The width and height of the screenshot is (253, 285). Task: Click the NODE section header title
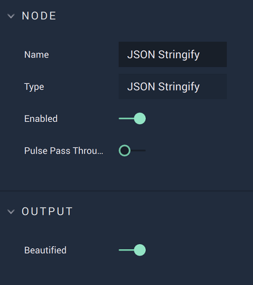[x=39, y=16]
